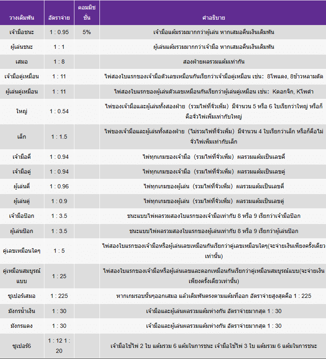Select the 'เจ้ามือคู่' bet name cell
326x359 pixels.
pos(22,171)
